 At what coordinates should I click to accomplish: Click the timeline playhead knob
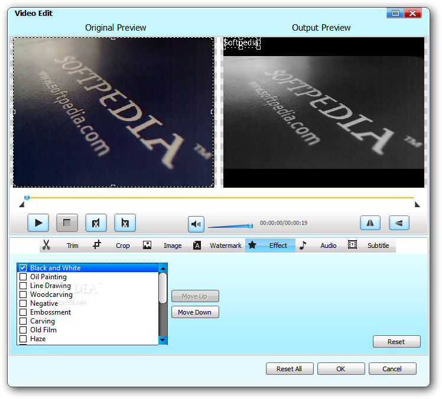tap(27, 197)
